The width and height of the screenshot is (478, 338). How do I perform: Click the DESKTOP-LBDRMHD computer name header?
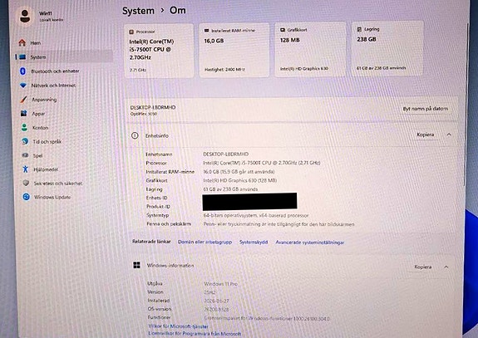(x=153, y=107)
